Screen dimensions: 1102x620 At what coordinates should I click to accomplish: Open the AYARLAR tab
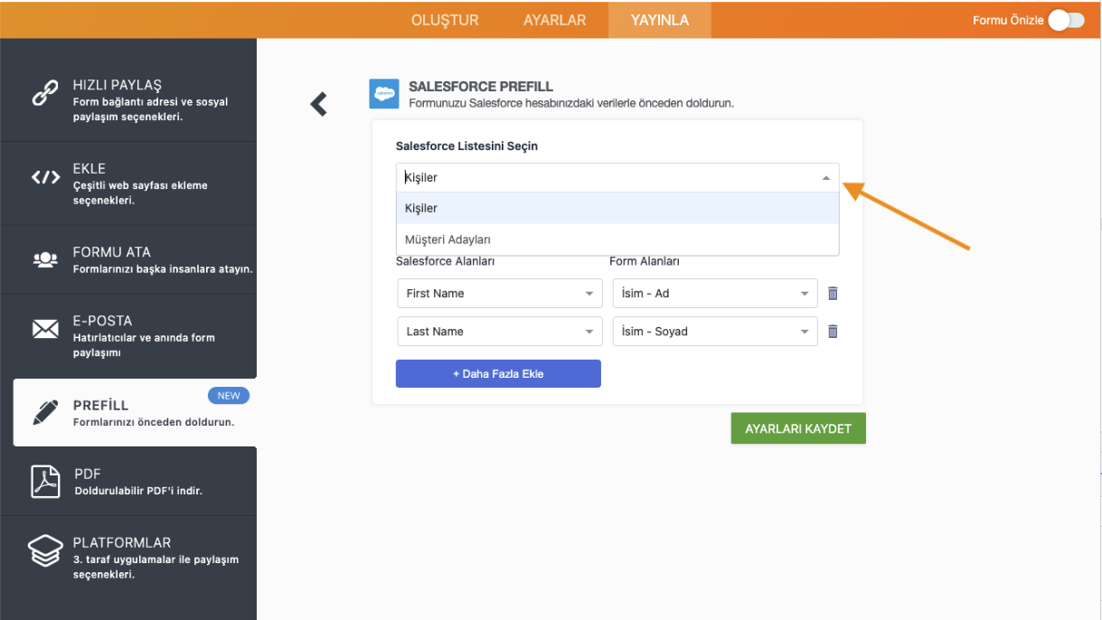[x=554, y=20]
